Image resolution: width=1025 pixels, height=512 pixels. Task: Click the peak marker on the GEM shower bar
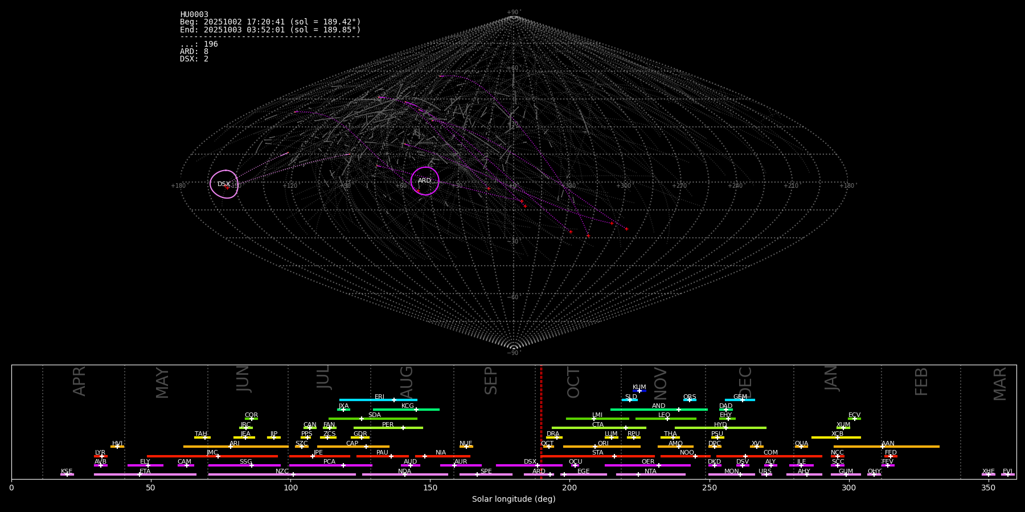coord(743,400)
